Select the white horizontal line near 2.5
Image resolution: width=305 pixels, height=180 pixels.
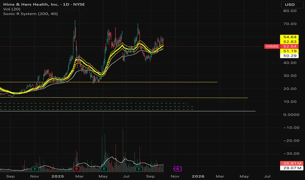128,111
